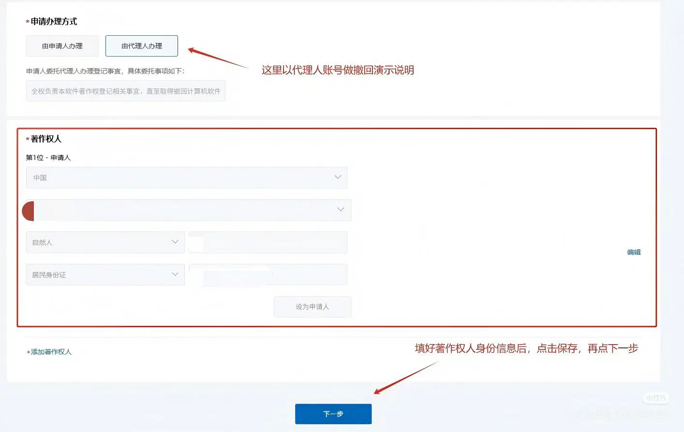Image resolution: width=684 pixels, height=432 pixels.
Task: Click +添加著作权人 link
Action: (49, 352)
